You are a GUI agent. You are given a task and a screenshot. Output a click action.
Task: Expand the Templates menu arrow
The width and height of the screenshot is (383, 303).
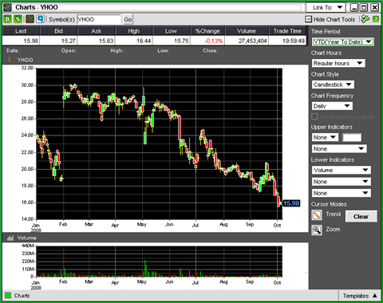coord(375,295)
